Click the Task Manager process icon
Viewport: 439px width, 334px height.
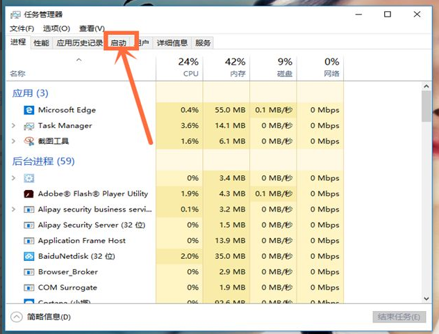tap(29, 126)
